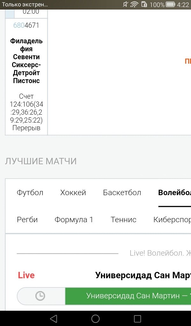
Task: Tap the Универсидад Сан Мартин match title
Action: coord(143,275)
